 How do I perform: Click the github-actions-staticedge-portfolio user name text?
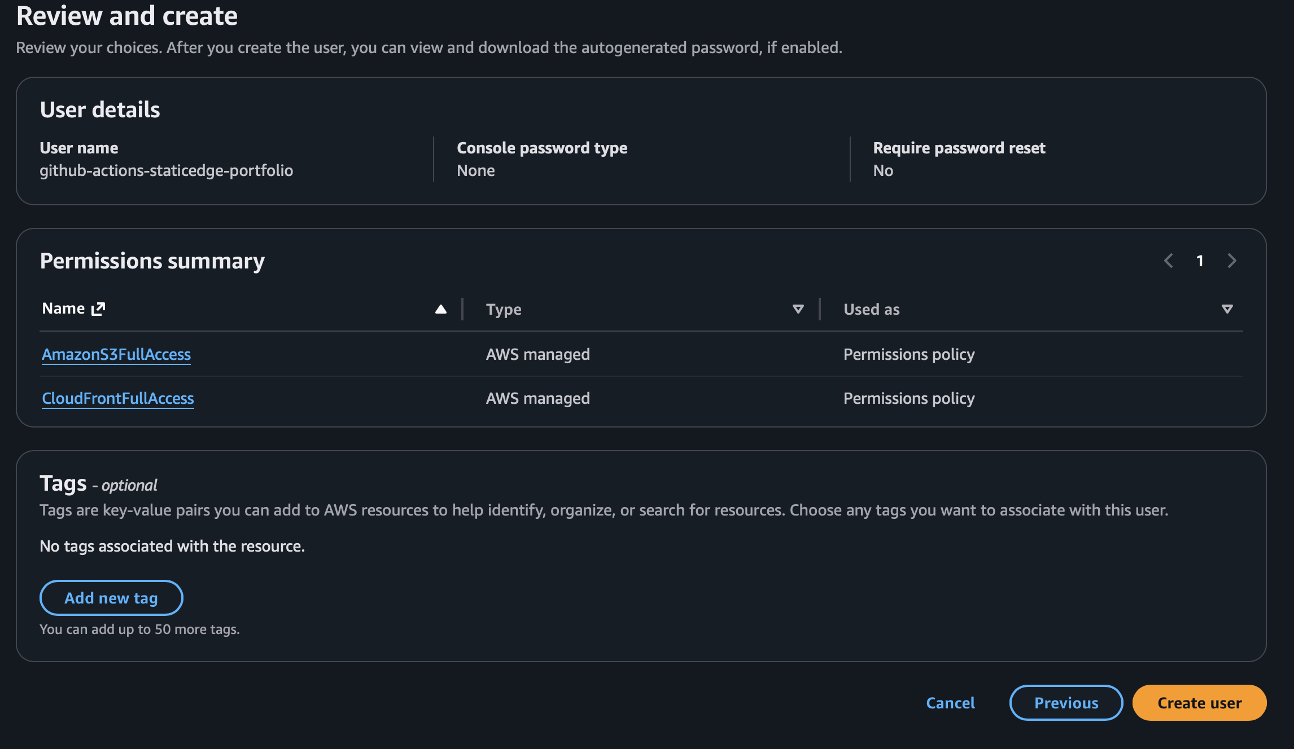tap(166, 170)
